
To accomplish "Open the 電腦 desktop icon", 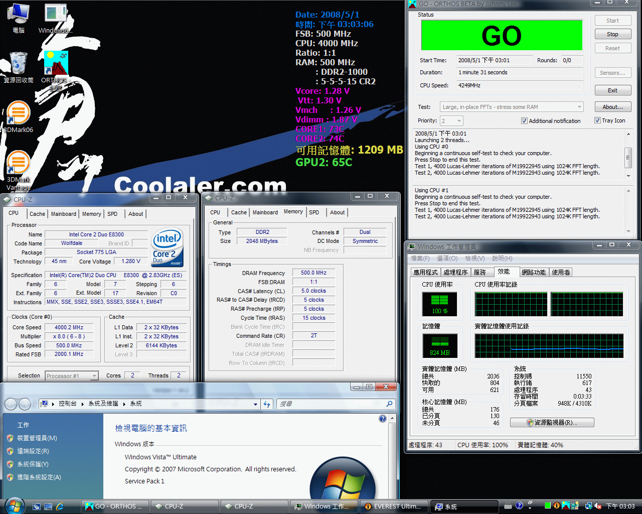I will click(x=18, y=18).
